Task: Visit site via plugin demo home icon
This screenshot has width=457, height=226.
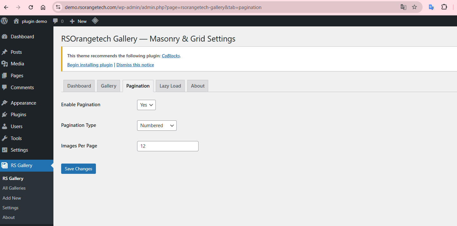Action: tap(16, 21)
